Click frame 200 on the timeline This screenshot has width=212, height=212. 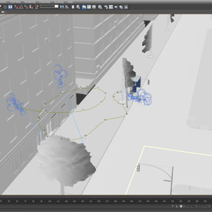(131, 201)
